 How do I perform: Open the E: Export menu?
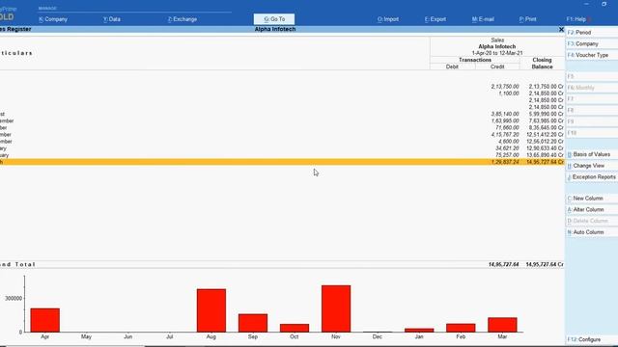pyautogui.click(x=435, y=19)
